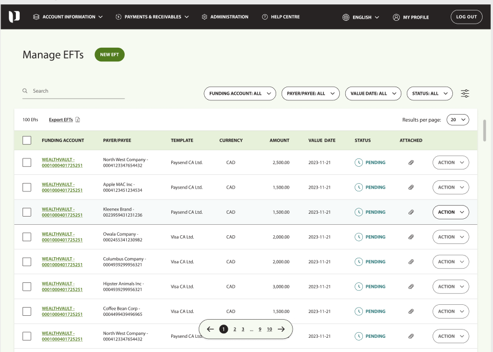
Task: Toggle the select-all checkbox in table header
Action: [27, 140]
